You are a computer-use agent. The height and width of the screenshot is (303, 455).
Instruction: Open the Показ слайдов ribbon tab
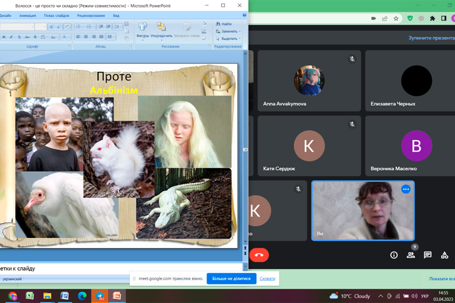coord(56,16)
